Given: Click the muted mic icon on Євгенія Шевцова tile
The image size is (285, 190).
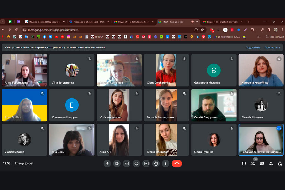Looking at the screenshot, I should 279,93.
